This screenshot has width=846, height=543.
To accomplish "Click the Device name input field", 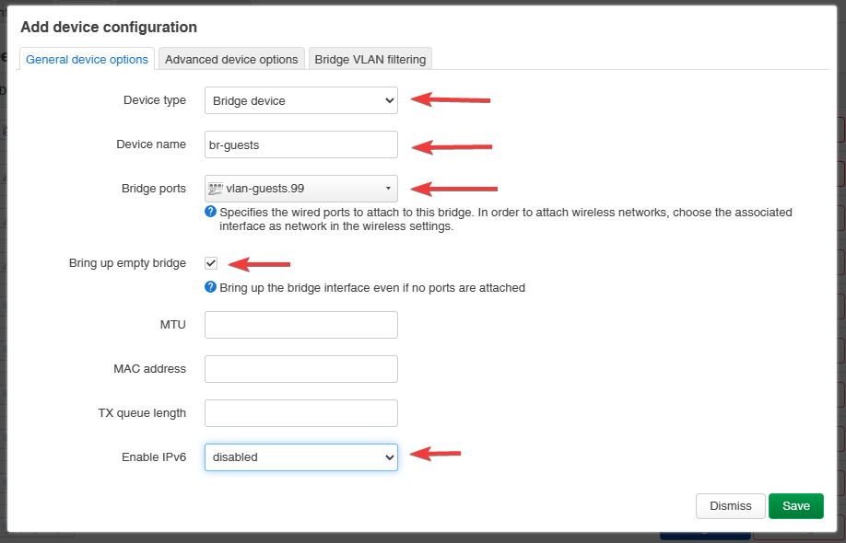I will (x=301, y=144).
